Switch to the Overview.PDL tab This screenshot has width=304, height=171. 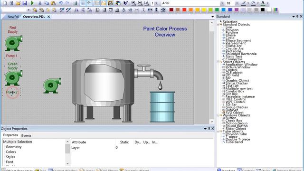click(34, 17)
